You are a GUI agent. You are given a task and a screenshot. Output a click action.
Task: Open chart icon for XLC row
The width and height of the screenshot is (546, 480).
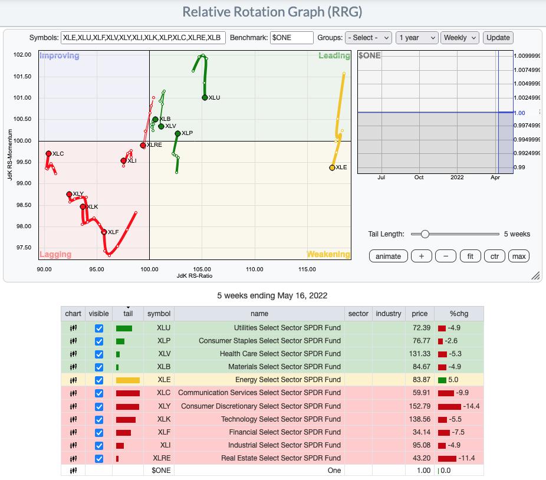point(73,393)
